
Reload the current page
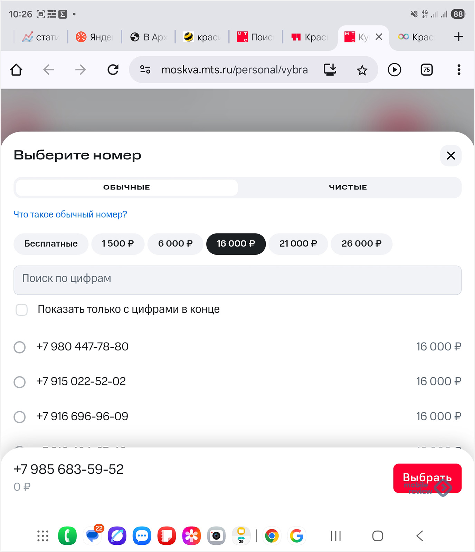click(113, 70)
